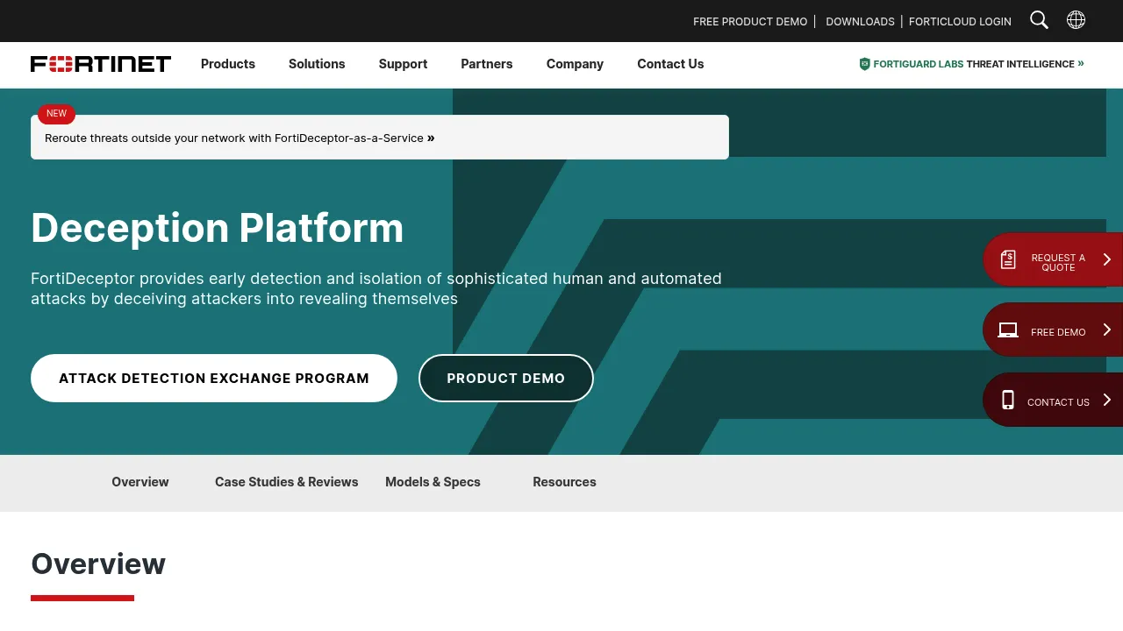Switch to Case Studies & Reviews tab
This screenshot has height=631, width=1123.
pos(287,482)
